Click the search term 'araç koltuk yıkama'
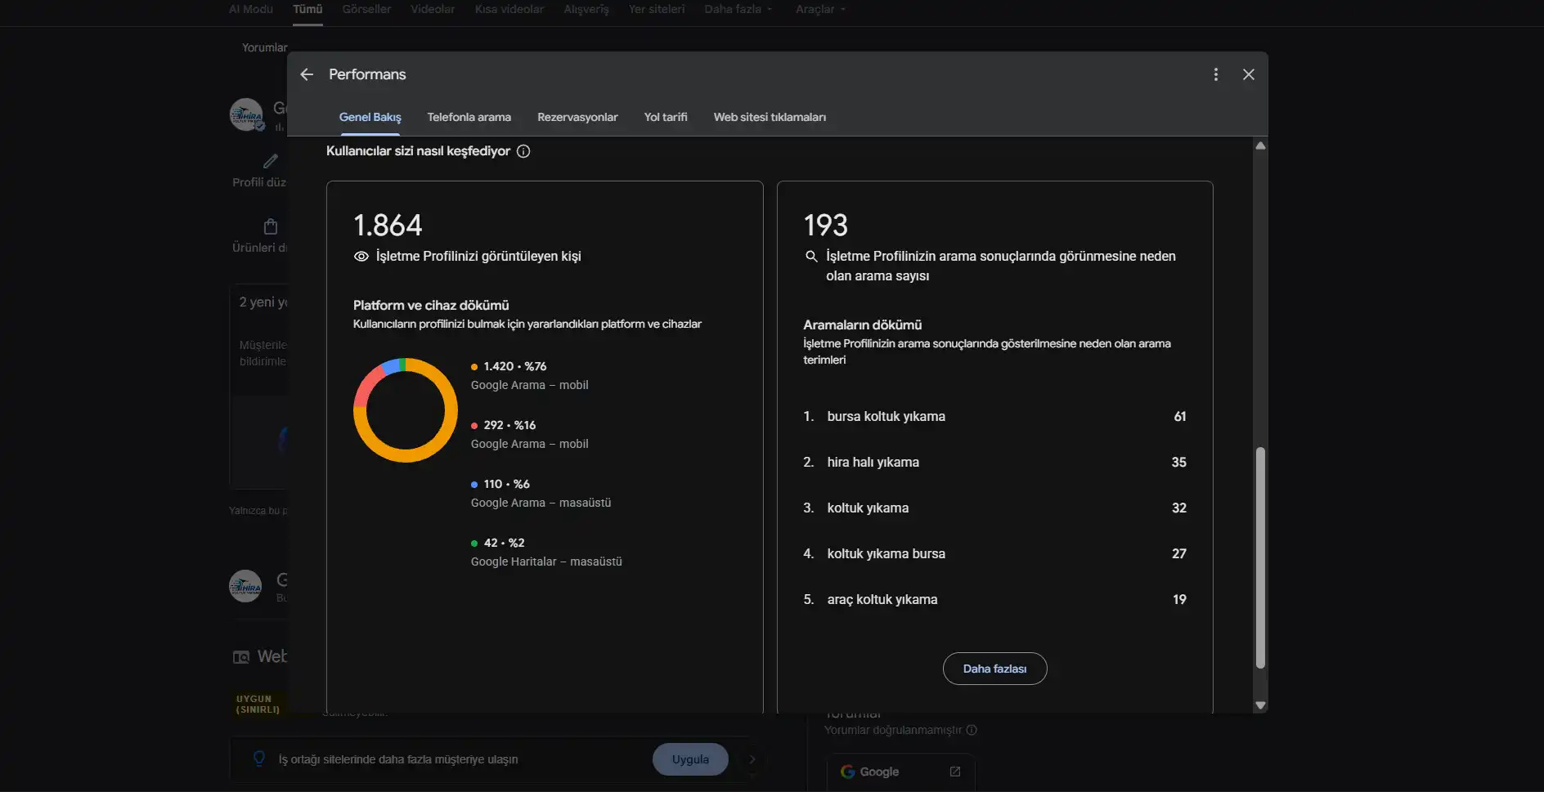1544x792 pixels. (882, 599)
